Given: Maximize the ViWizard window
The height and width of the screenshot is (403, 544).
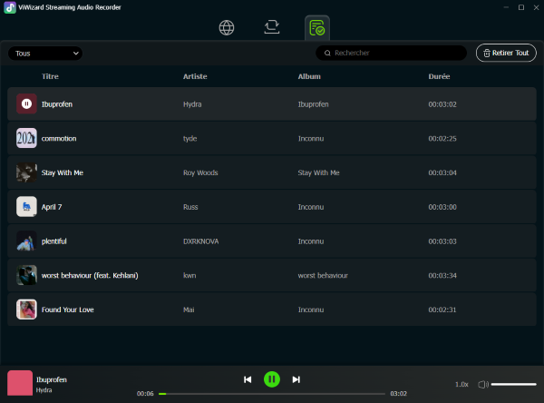Looking at the screenshot, I should pyautogui.click(x=521, y=7).
